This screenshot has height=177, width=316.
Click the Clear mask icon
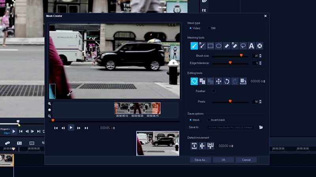click(x=260, y=46)
